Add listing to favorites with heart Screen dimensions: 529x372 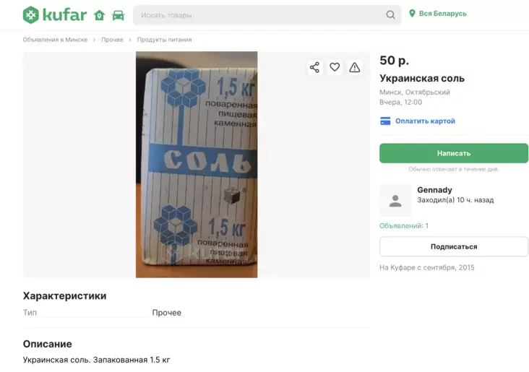pyautogui.click(x=335, y=67)
